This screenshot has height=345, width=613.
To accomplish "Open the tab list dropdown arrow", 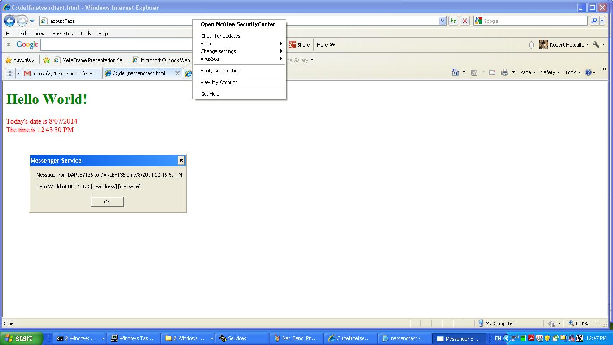I will [19, 73].
